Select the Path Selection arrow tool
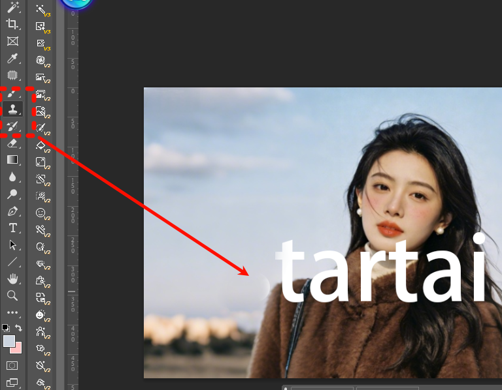Screen dimensions: 502x390 12,245
